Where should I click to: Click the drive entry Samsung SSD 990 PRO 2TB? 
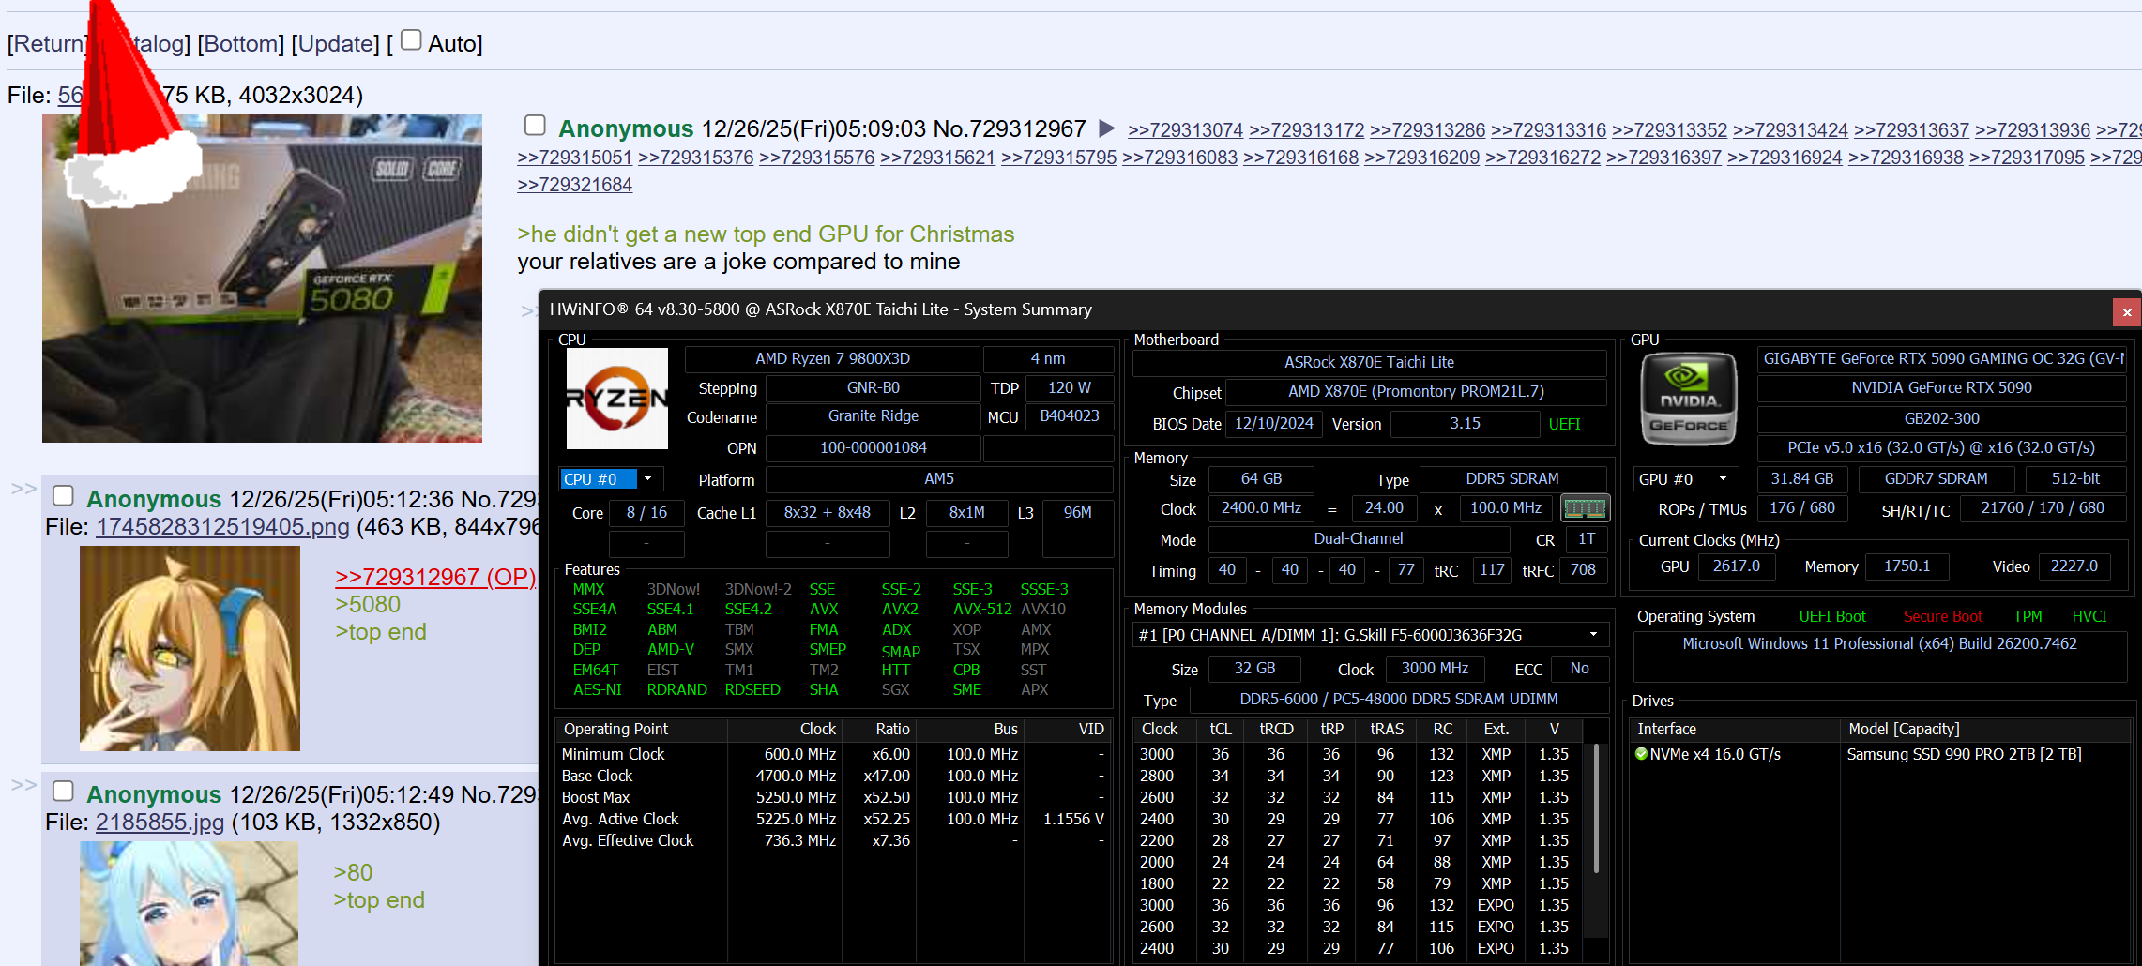point(1964,755)
